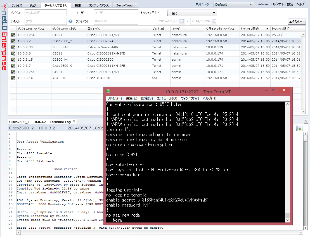Open session icon for C1921 admin row
The height and width of the screenshot is (237, 310).
coord(13,72)
